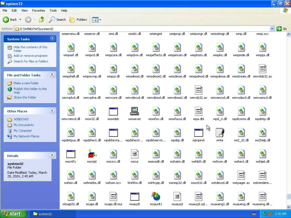Screen dimensions: 291x218
Task: Select the wshext.dll file
Action: [x=241, y=154]
